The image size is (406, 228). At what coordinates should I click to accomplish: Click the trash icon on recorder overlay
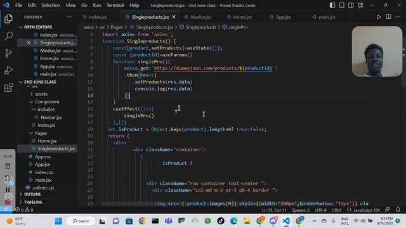point(8,166)
